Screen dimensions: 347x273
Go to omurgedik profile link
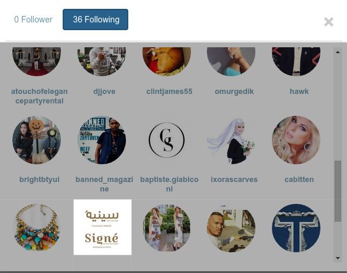(234, 92)
